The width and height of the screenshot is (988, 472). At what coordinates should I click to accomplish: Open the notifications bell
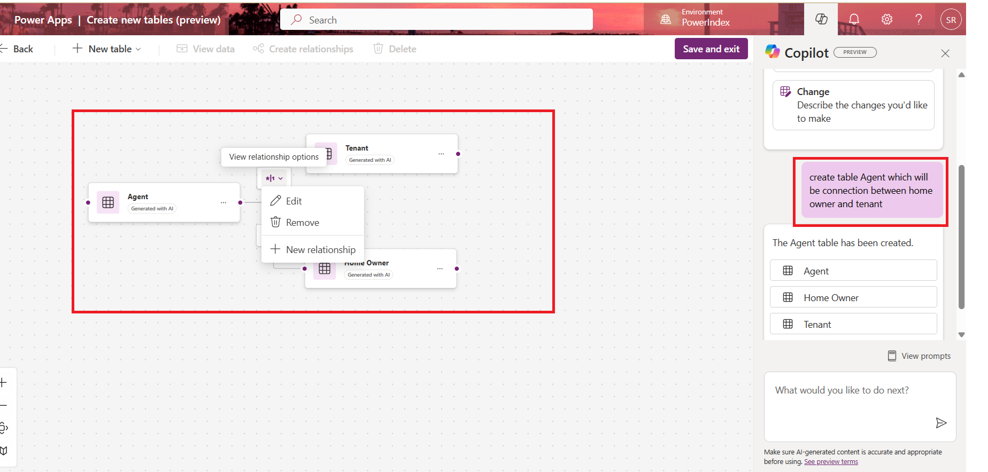[854, 20]
